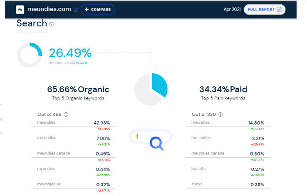Viewport: 307px width, 196px height.
Task: Click the organic vs paid pie chart
Action: pos(151,89)
